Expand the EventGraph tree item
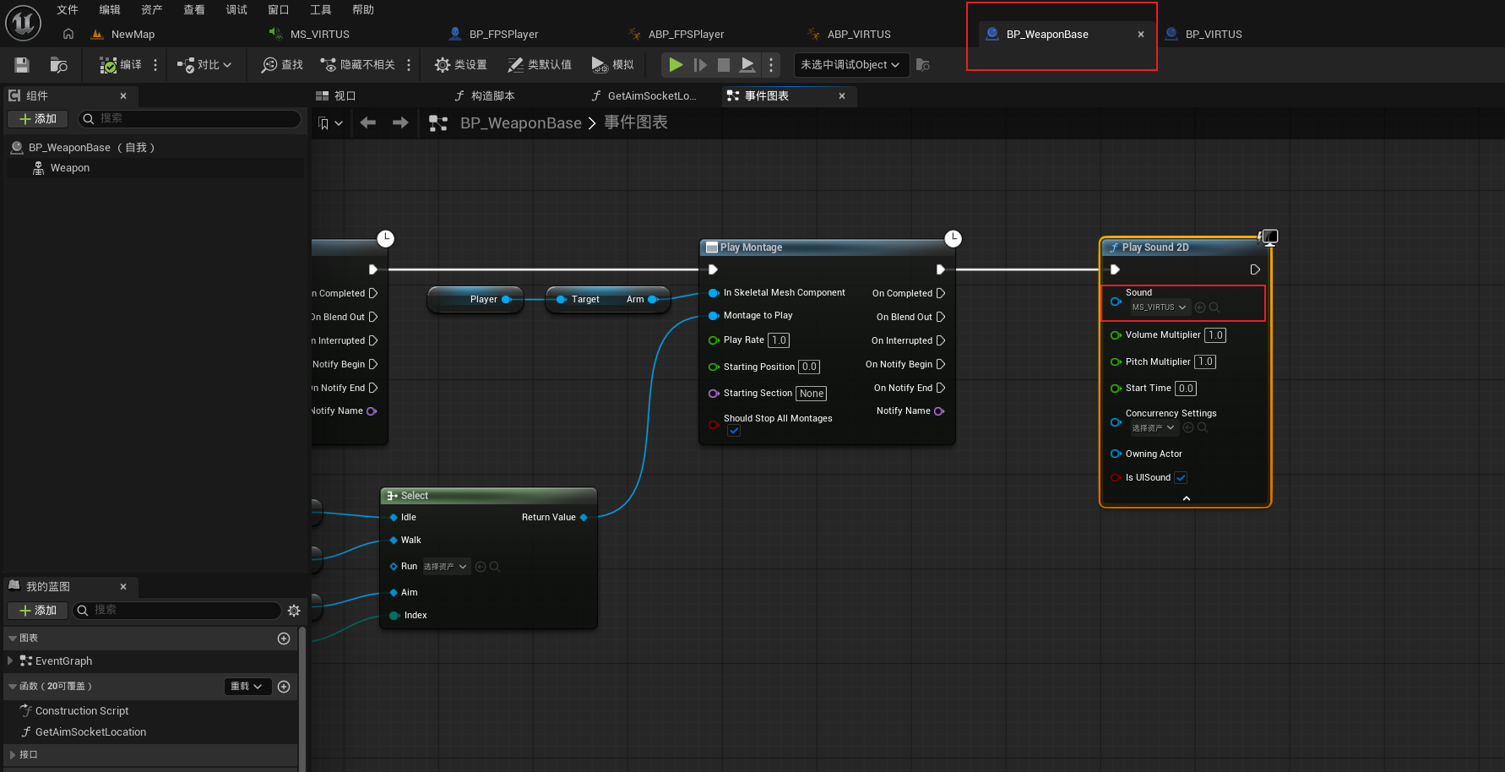 pyautogui.click(x=10, y=661)
